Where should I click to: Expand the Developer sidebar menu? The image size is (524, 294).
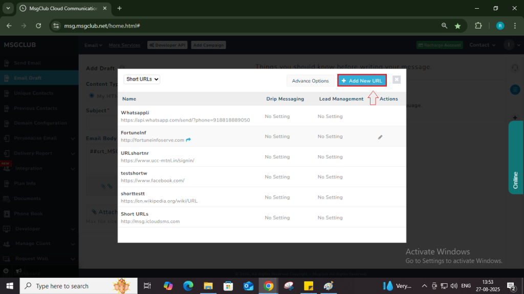pos(39,229)
